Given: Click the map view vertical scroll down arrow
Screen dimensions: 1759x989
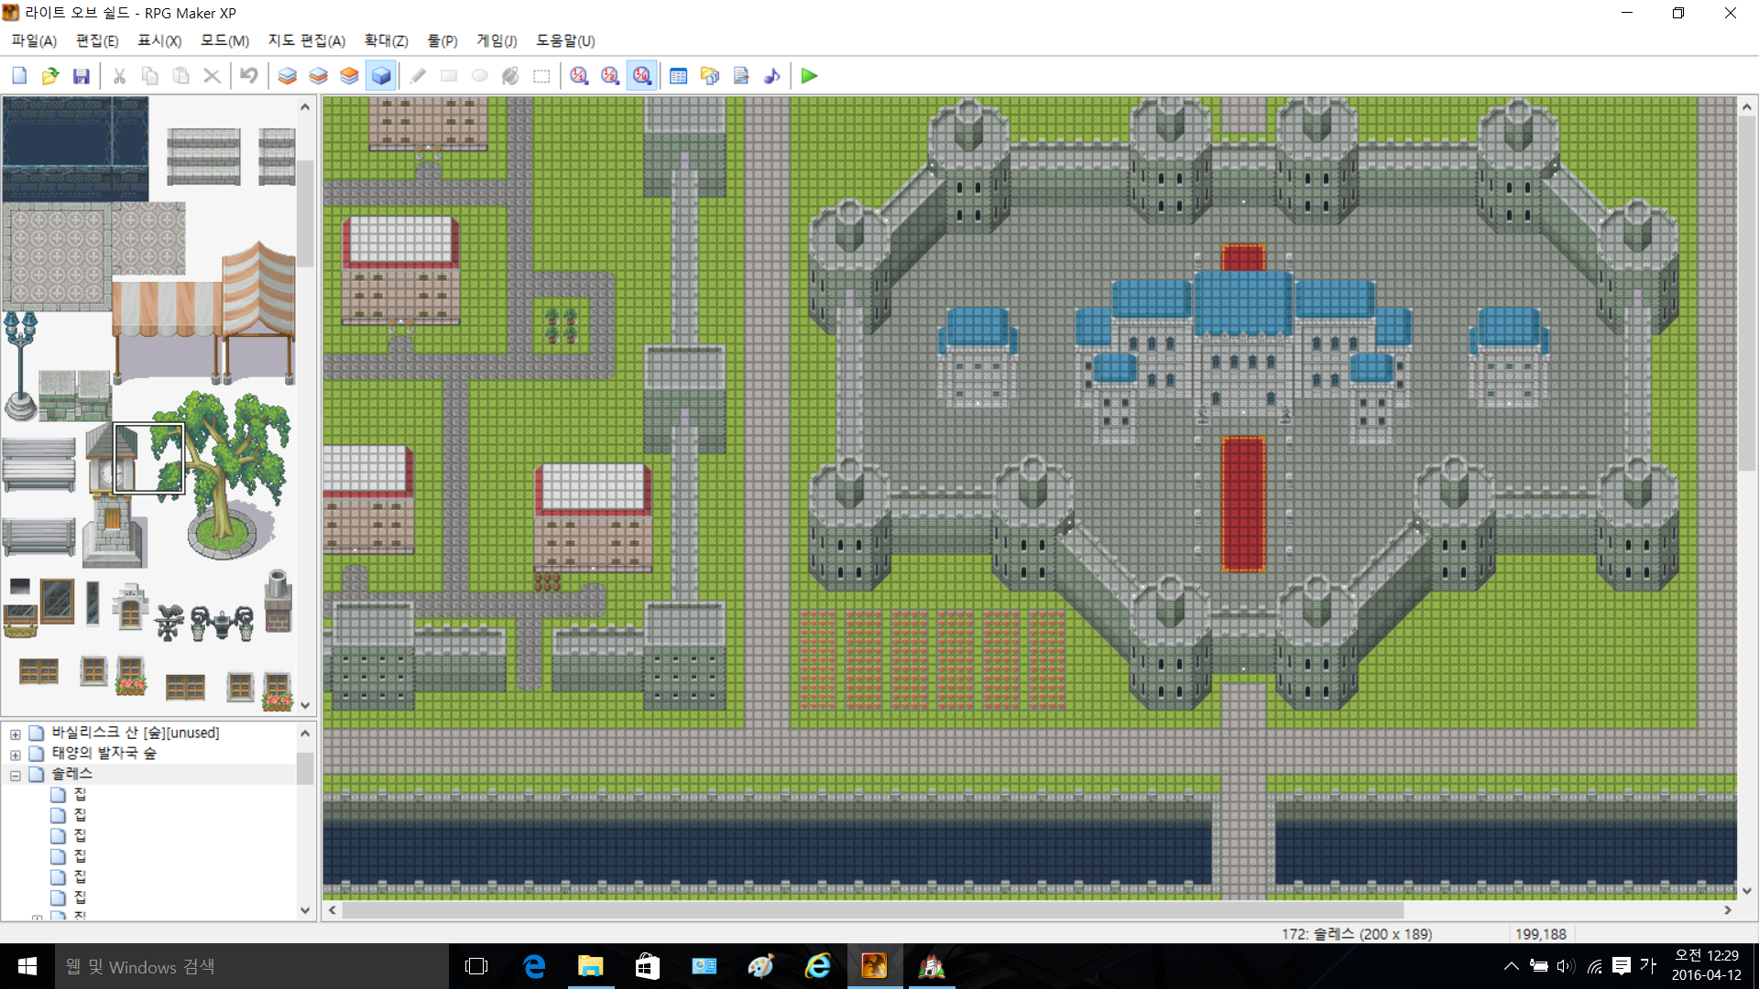Looking at the screenshot, I should pyautogui.click(x=1746, y=891).
